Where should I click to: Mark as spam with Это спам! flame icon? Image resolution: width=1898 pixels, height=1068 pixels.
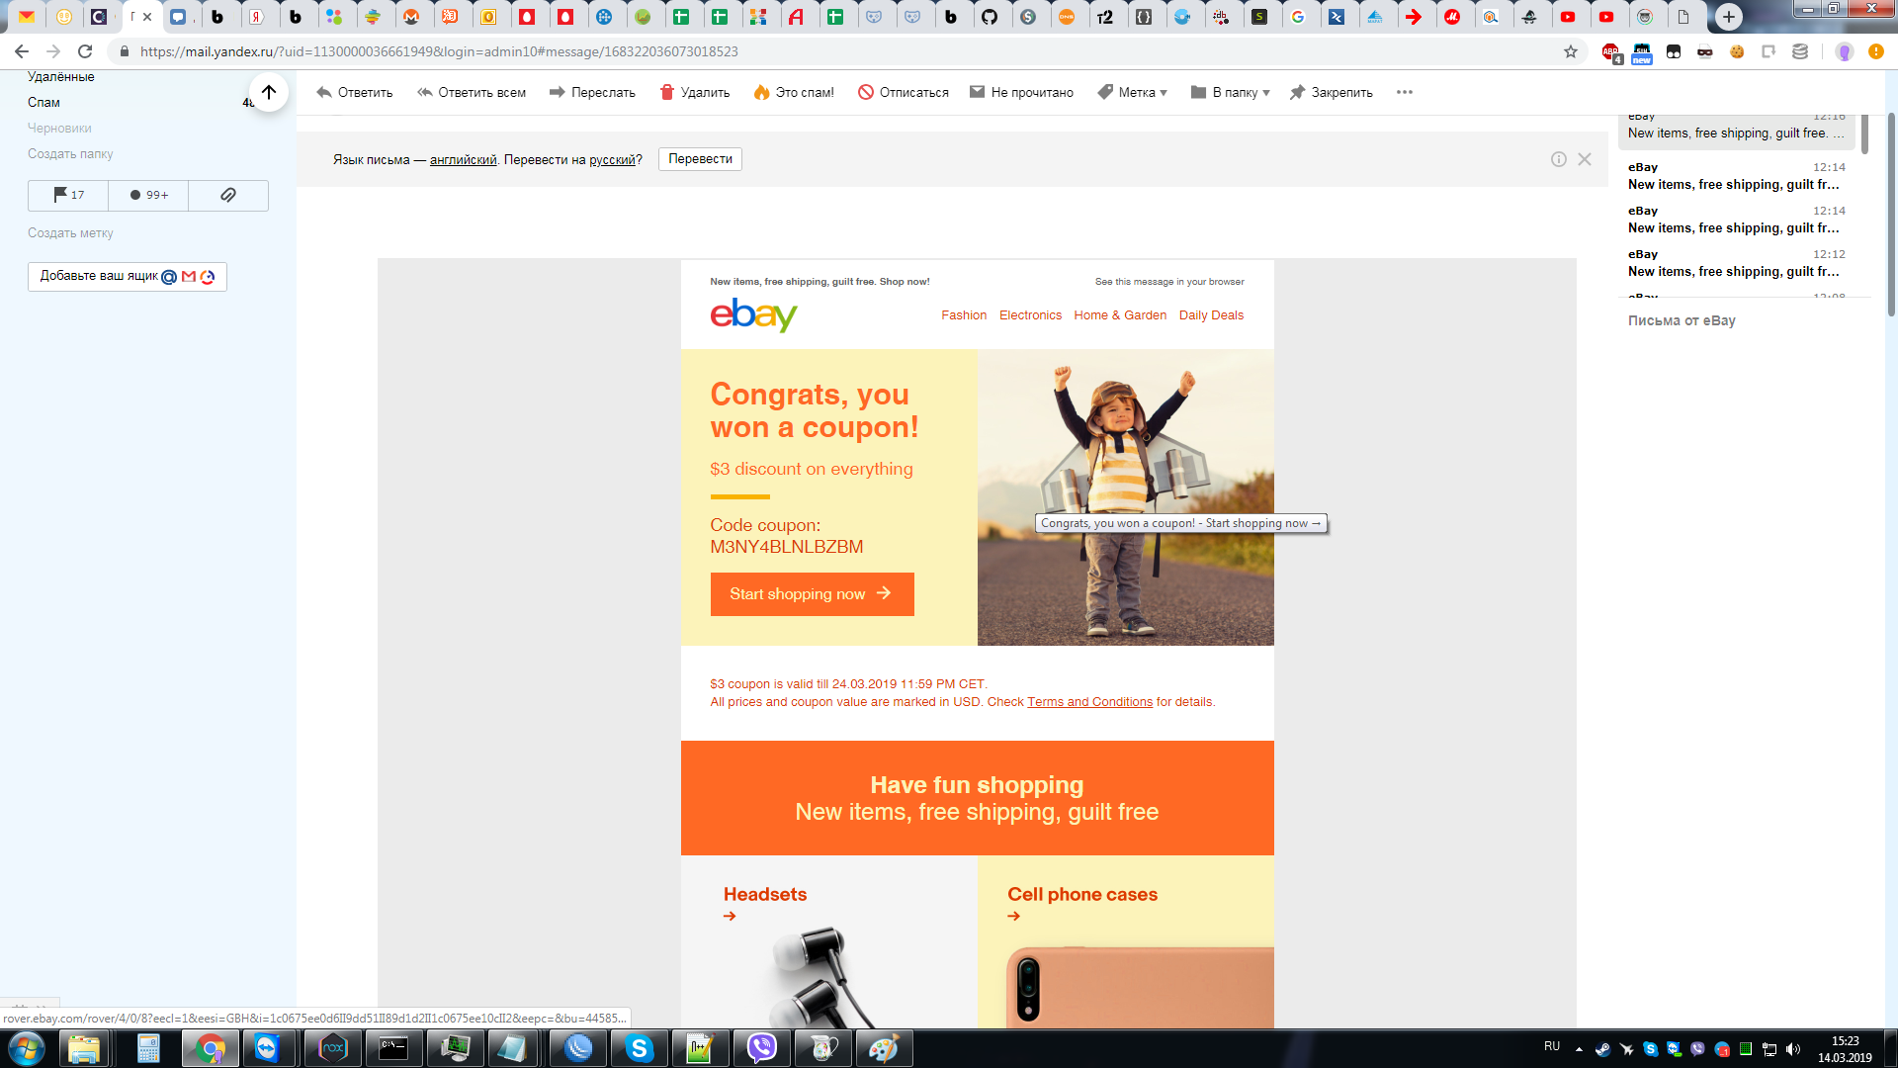(761, 92)
